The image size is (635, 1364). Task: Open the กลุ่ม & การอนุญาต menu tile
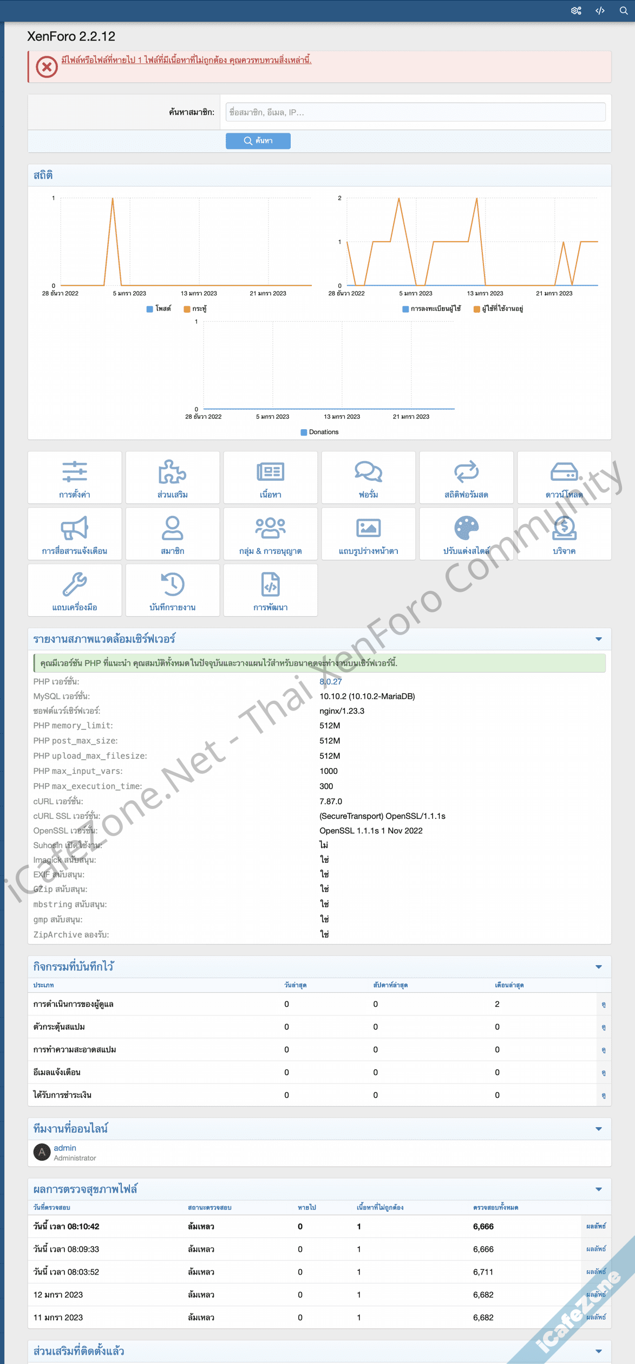click(270, 534)
